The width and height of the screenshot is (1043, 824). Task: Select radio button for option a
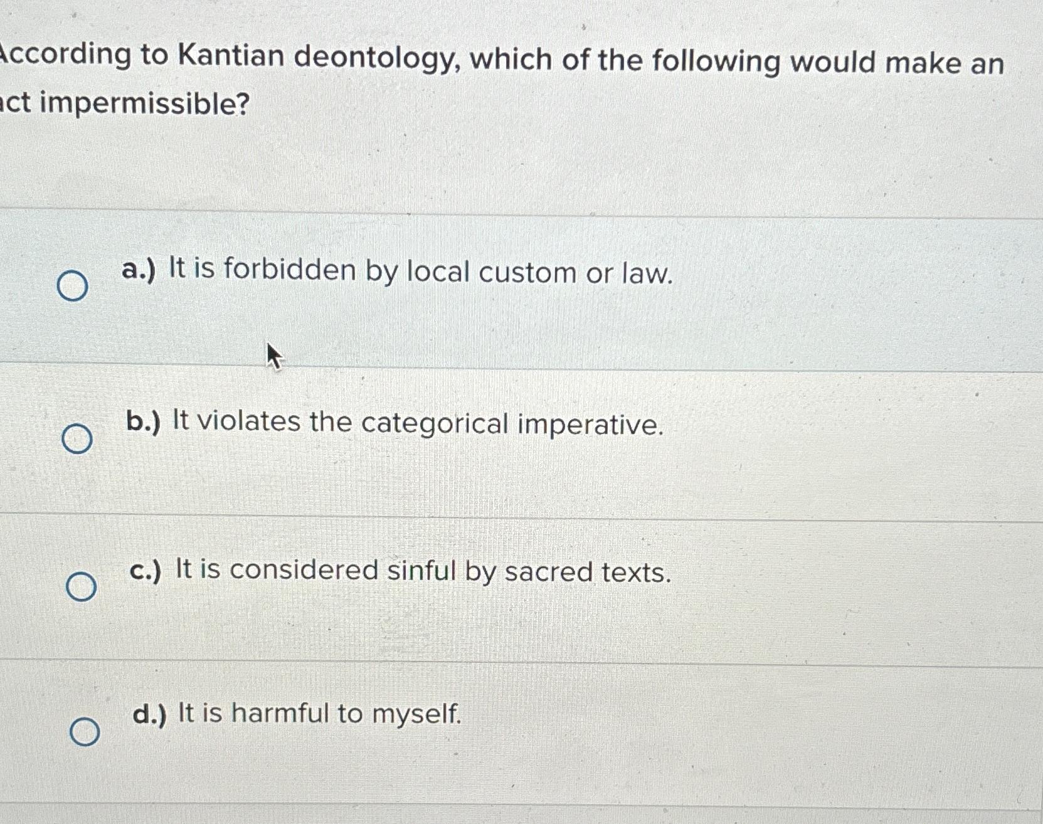click(x=74, y=284)
